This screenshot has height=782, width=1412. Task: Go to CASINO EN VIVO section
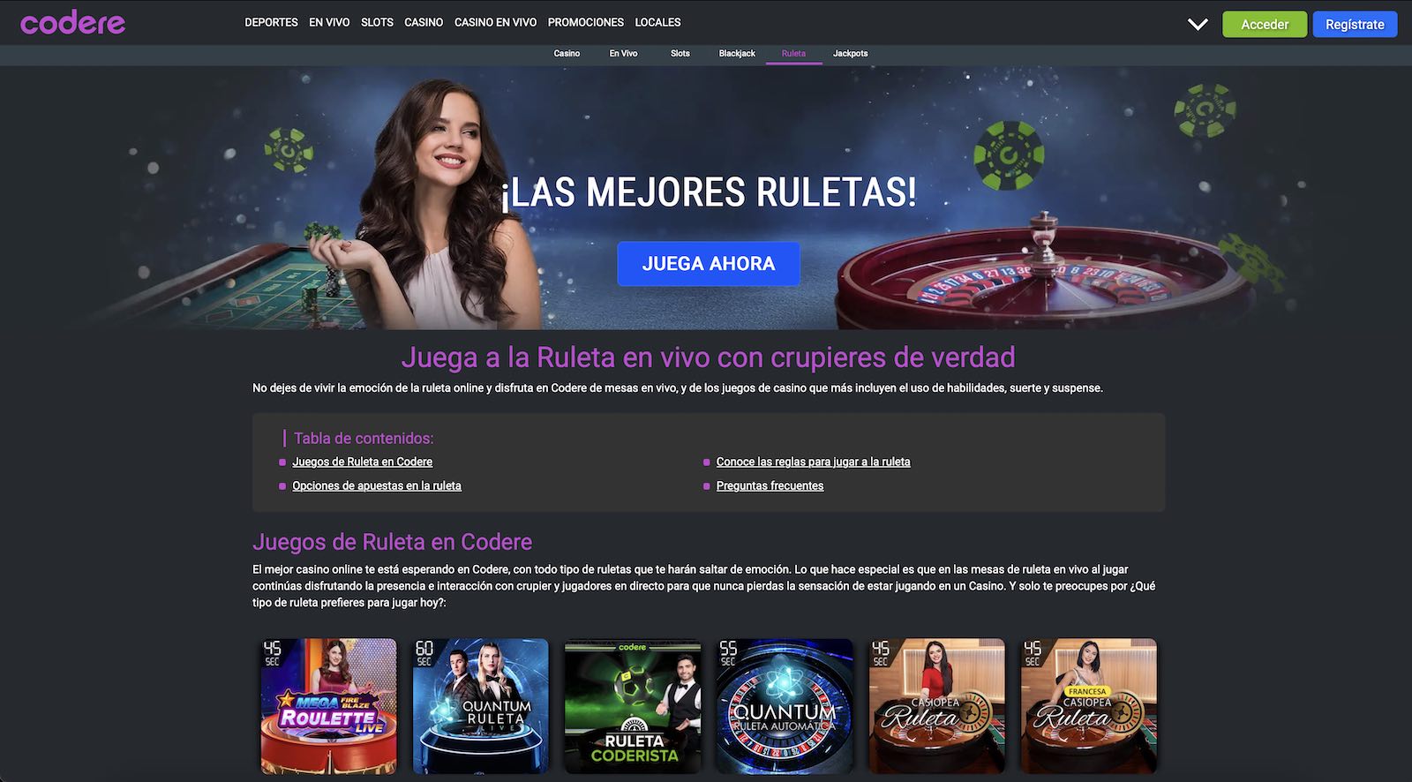tap(495, 22)
